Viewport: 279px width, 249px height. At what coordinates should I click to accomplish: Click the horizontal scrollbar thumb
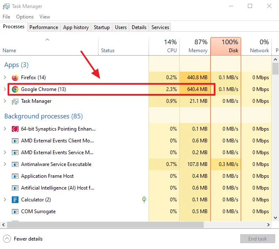105,225
